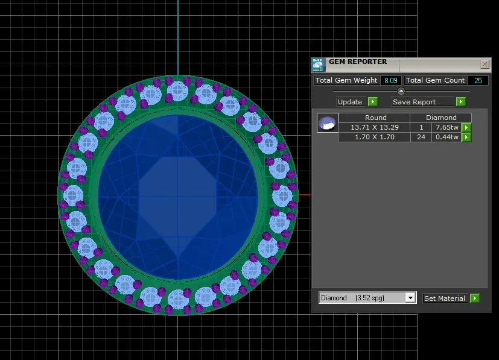The image size is (499, 360).
Task: Select the 1.70 X 1.70 size cell
Action: [374, 137]
